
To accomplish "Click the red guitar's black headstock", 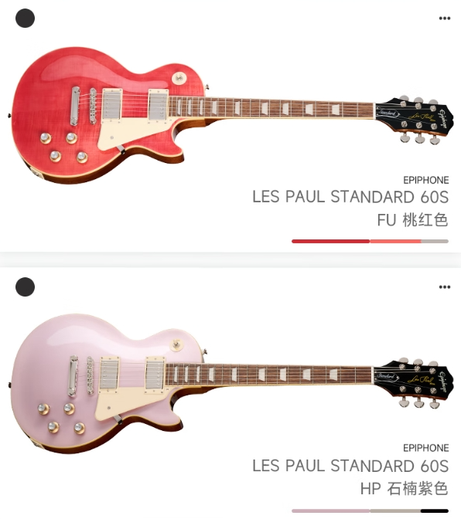I will [x=415, y=117].
